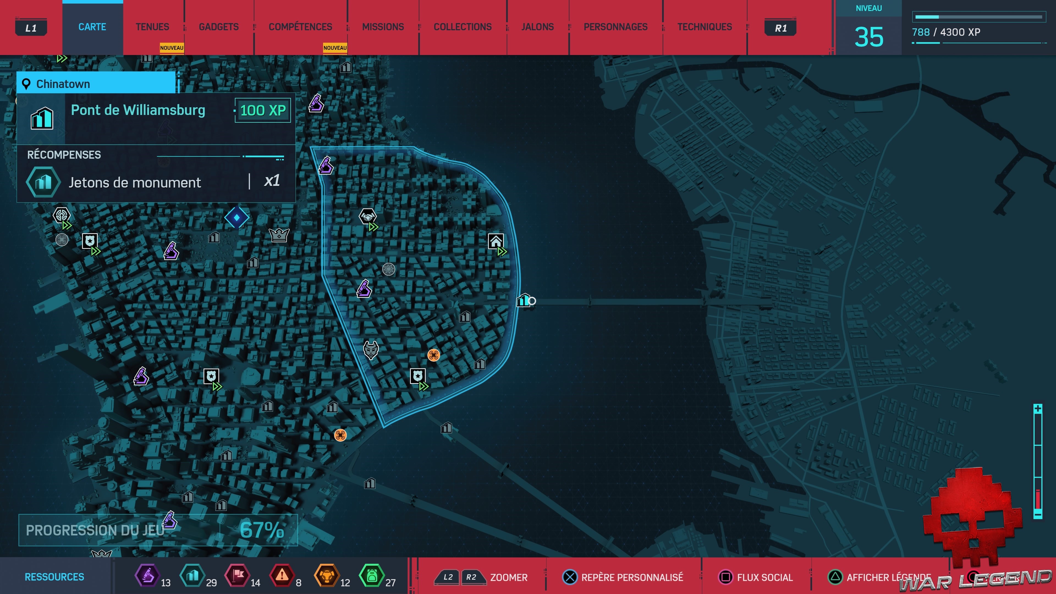Click the vertical zoom level slider
This screenshot has height=594, width=1056.
click(x=1038, y=461)
